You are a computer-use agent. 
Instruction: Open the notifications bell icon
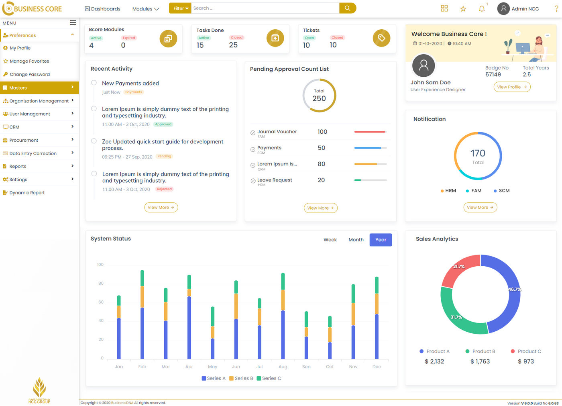click(482, 8)
